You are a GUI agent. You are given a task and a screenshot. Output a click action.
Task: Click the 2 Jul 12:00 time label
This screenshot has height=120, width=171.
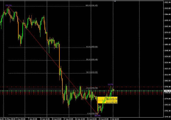(x=115, y=119)
